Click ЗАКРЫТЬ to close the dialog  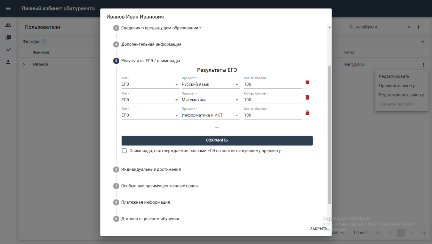[x=319, y=229]
